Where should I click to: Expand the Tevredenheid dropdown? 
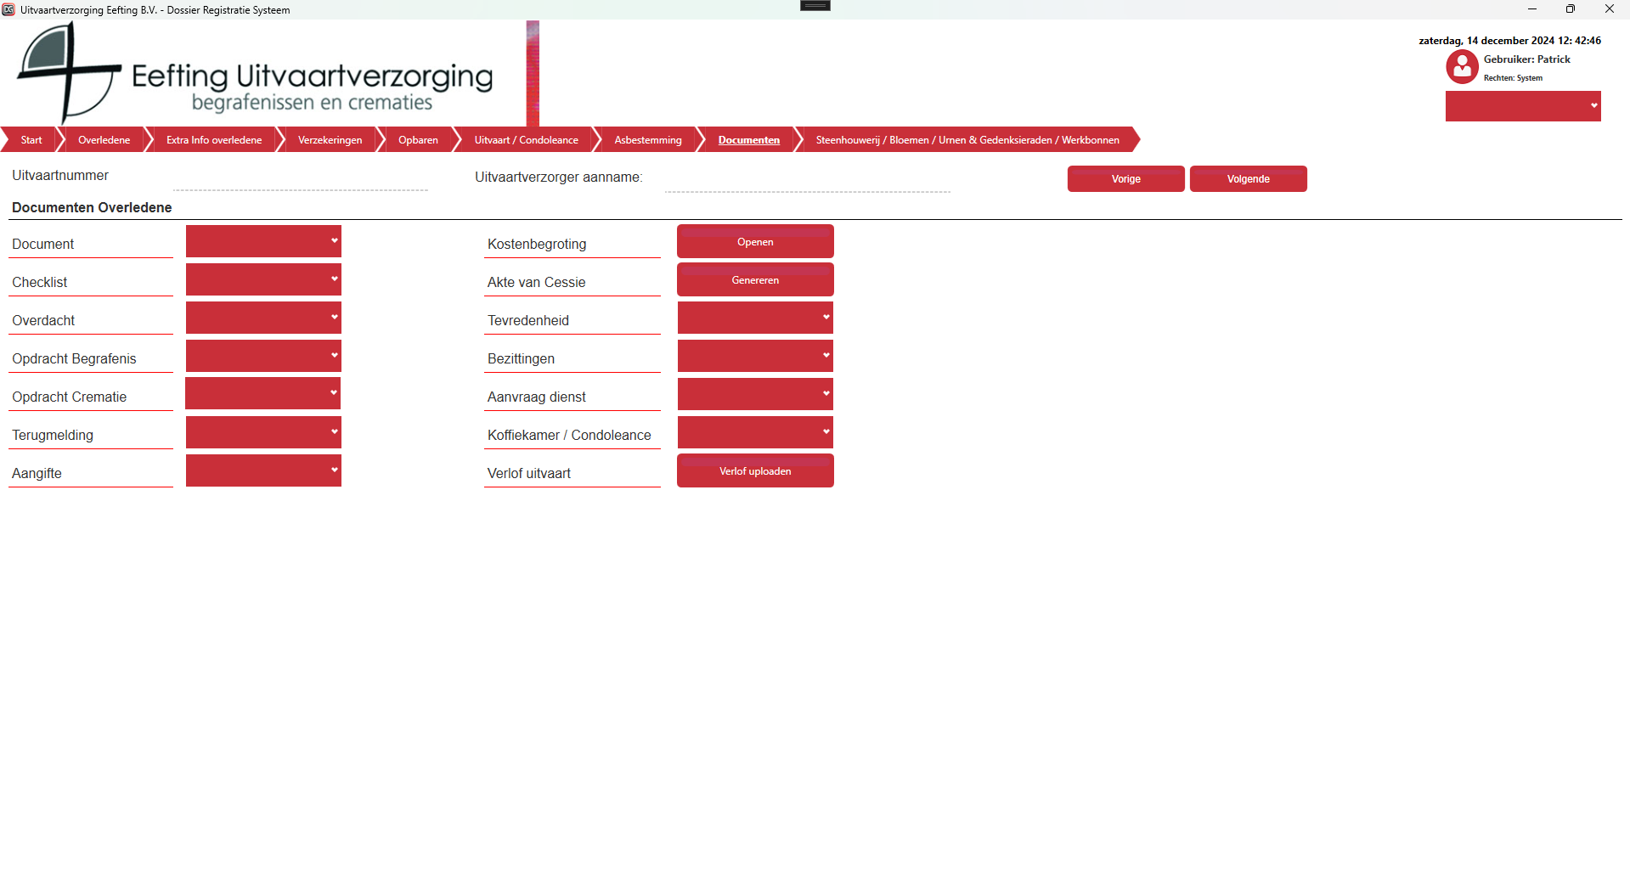(x=755, y=318)
